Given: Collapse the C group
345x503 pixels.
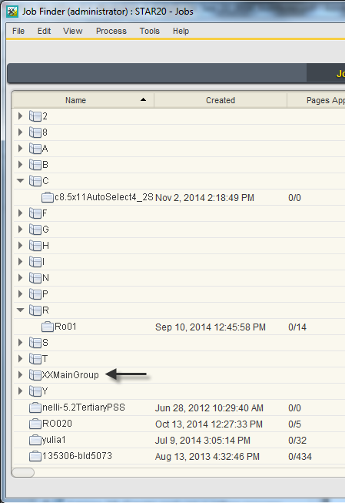Looking at the screenshot, I should (21, 180).
